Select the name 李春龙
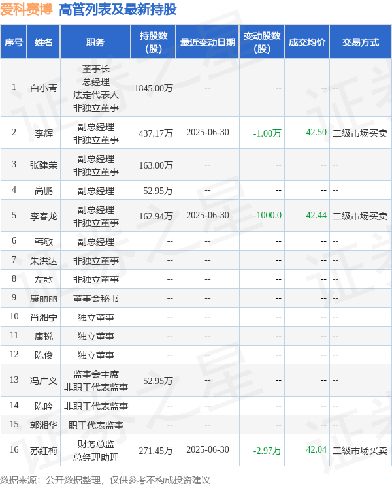This screenshot has width=392, height=486. click(44, 216)
